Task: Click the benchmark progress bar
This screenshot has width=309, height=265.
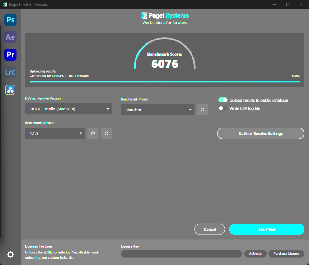Action: 164,81
